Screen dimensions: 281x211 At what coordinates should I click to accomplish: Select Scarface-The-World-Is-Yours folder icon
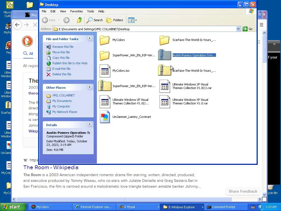tap(164, 40)
